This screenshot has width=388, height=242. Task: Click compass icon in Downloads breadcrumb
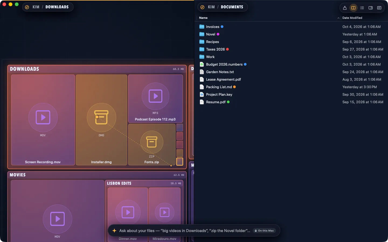coord(27,7)
